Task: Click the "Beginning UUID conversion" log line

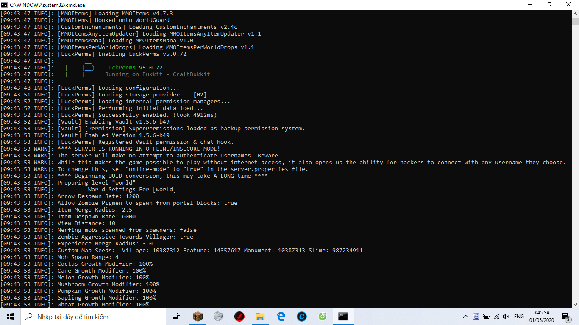Action: click(134, 176)
